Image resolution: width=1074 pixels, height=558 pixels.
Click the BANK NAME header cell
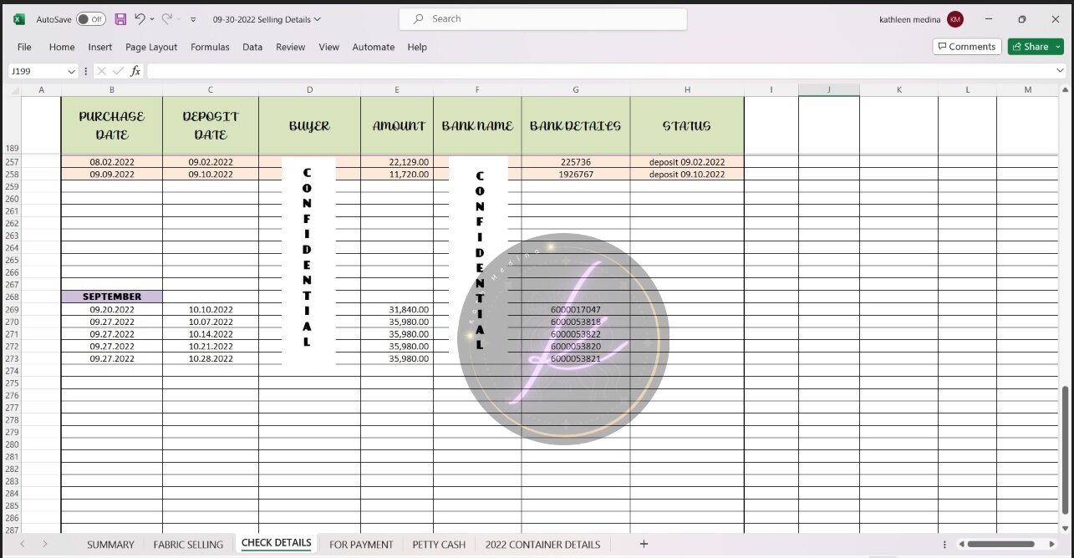(477, 125)
